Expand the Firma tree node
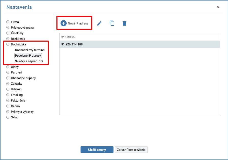Image resolution: width=228 pixels, height=160 pixels. (8, 22)
